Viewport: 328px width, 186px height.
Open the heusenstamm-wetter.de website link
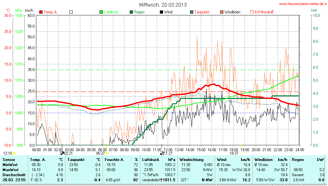pos(303,4)
